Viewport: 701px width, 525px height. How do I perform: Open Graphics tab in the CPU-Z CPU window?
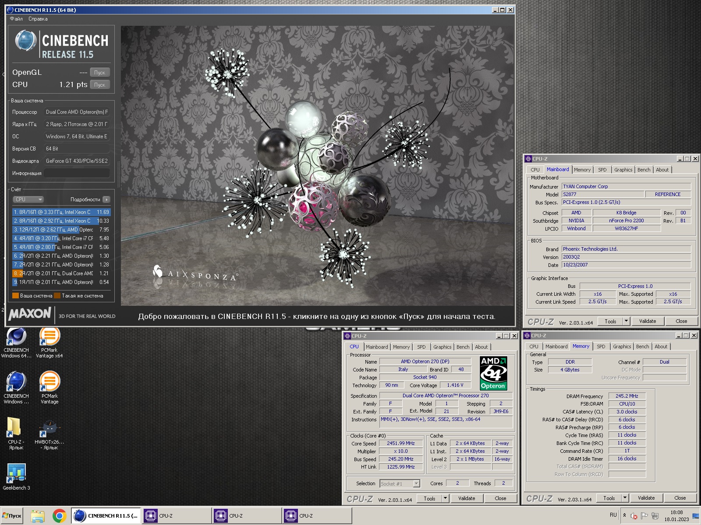point(442,347)
